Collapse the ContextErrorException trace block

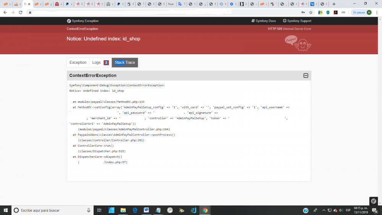(306, 76)
